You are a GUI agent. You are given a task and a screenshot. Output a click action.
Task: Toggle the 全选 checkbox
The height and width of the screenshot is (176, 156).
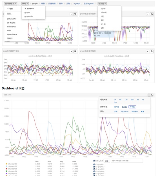coord(94,161)
